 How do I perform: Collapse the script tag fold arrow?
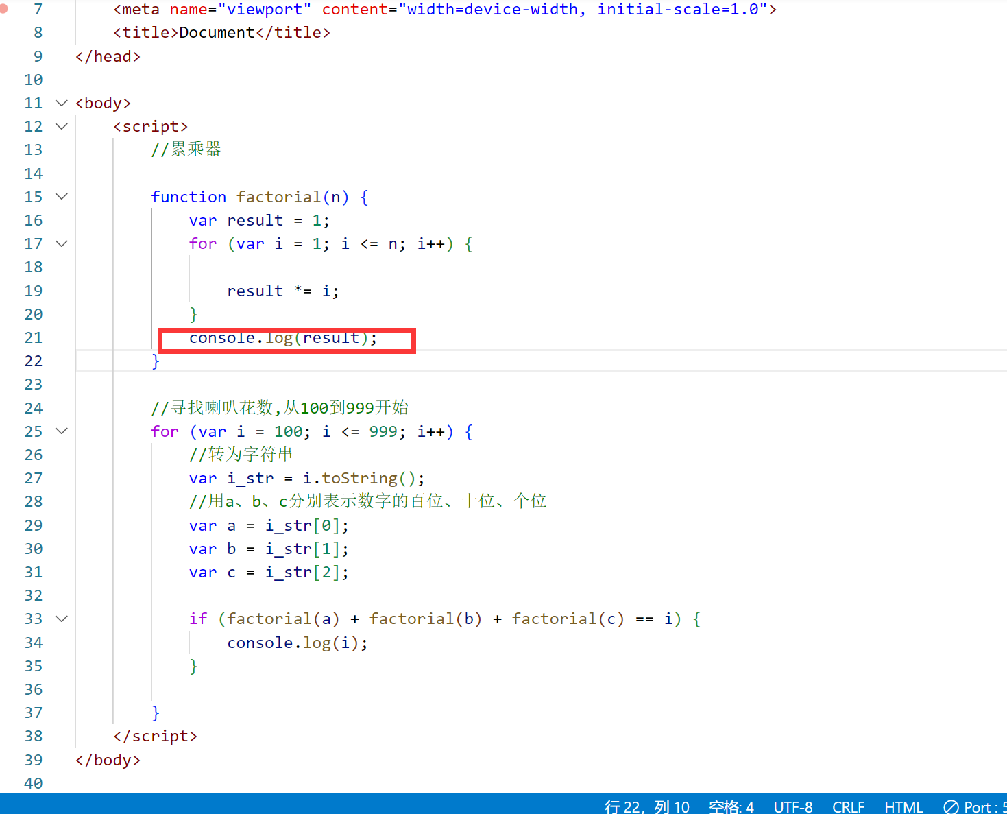click(62, 126)
